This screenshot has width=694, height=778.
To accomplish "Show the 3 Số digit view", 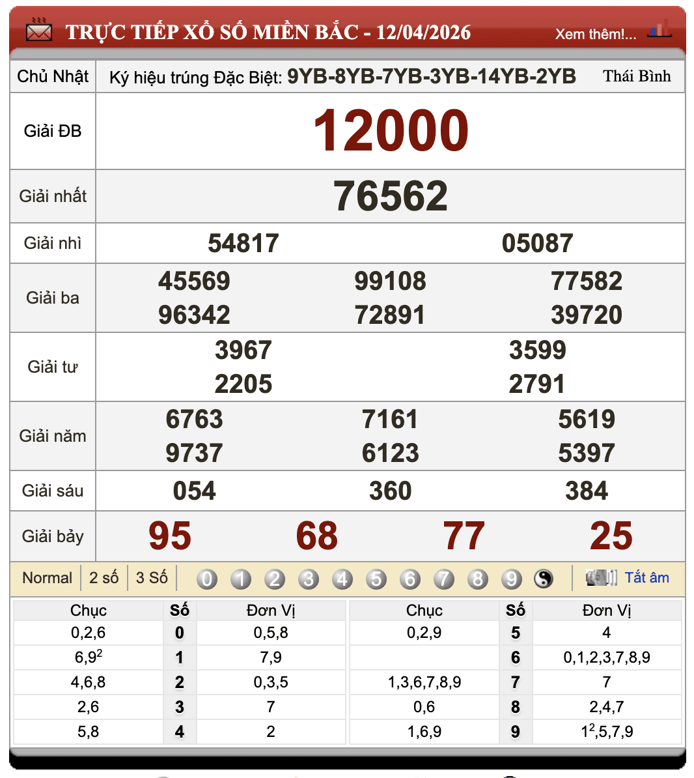I will click(152, 578).
